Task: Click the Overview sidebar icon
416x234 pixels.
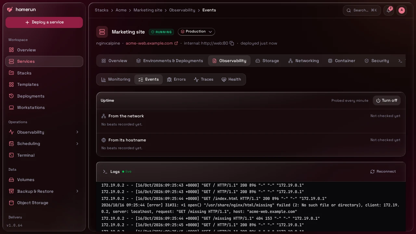Action: point(11,50)
